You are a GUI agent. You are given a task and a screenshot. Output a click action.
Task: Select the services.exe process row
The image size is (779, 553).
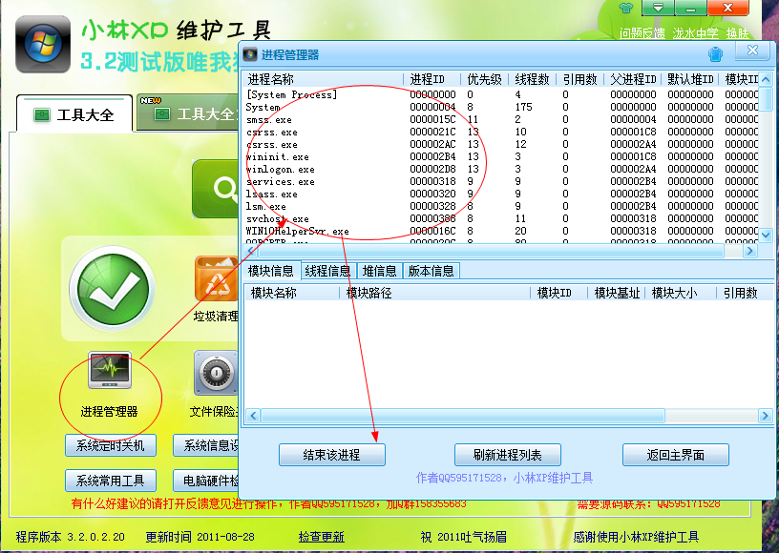501,181
